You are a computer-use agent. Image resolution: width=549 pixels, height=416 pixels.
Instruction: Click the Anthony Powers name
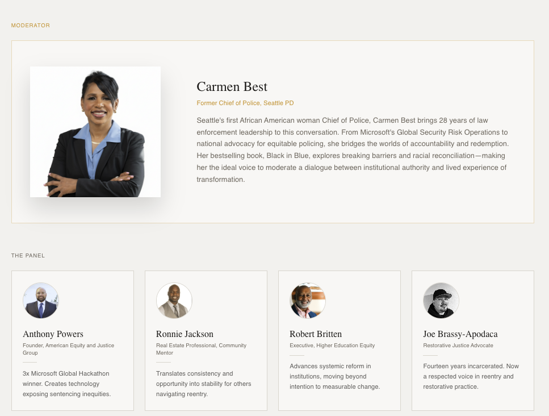53,334
